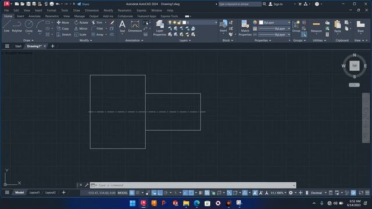The width and height of the screenshot is (372, 209).
Task: Select the Polyline tool
Action: tap(17, 26)
